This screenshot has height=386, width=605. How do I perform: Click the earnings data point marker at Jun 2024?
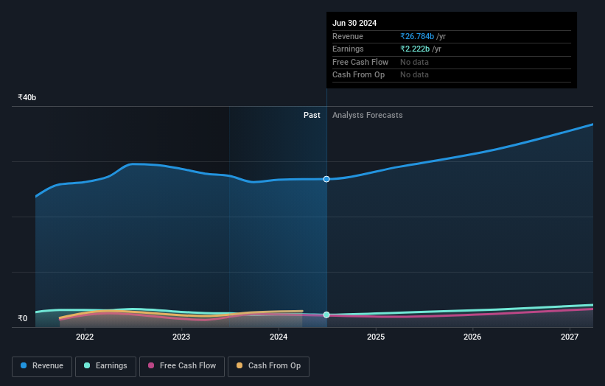coord(326,315)
